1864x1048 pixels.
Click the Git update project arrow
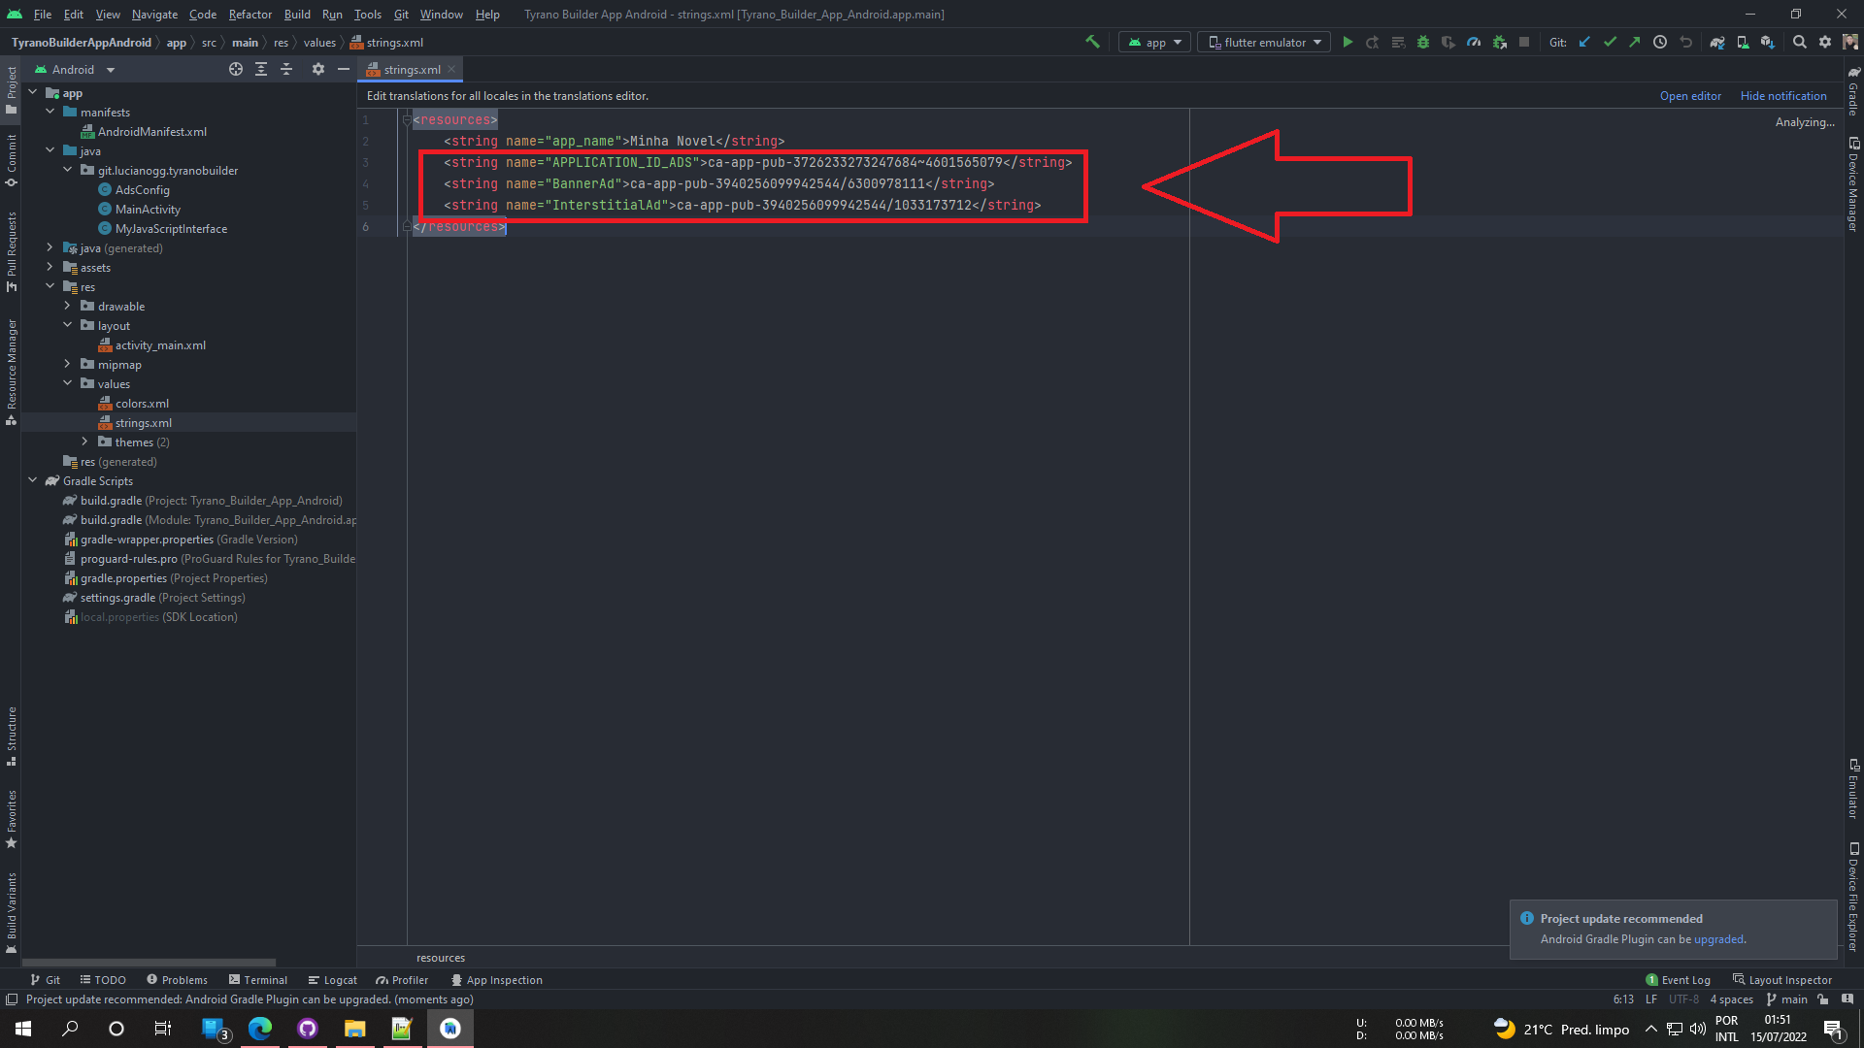point(1584,43)
